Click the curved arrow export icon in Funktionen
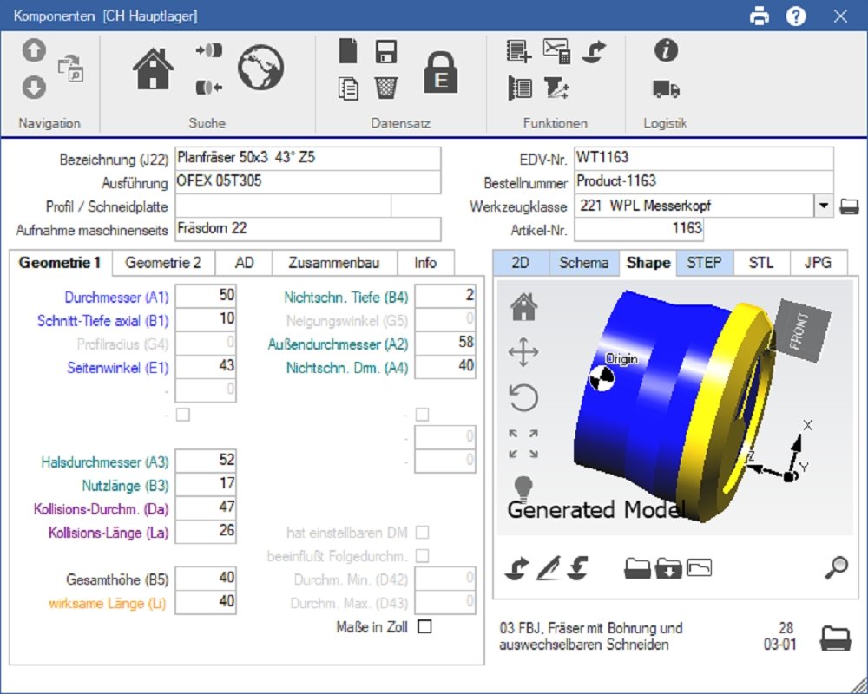 coord(595,51)
